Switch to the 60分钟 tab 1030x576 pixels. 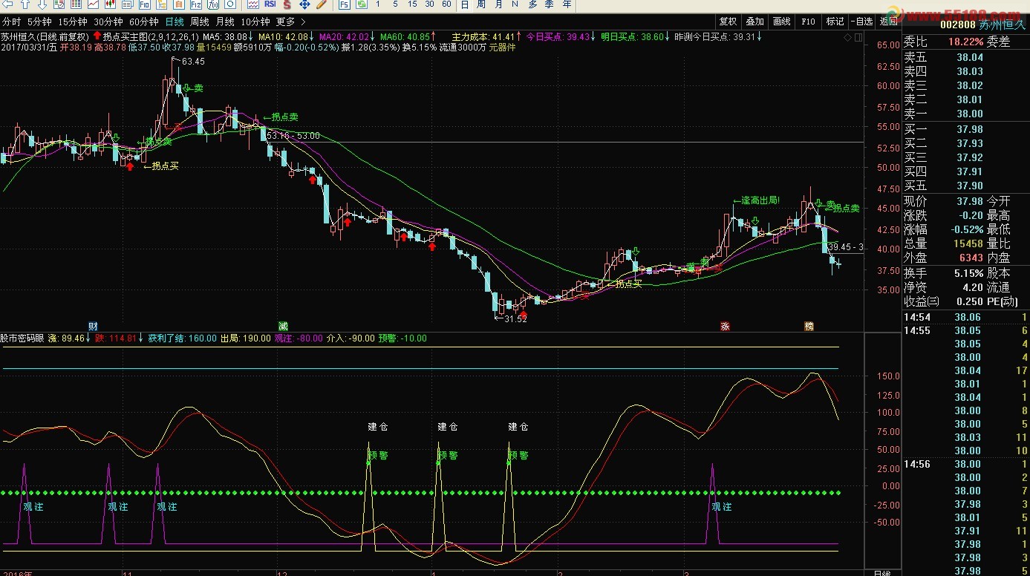143,22
